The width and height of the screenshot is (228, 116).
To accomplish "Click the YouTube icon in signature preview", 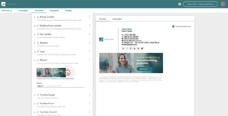I will point(138,48).
